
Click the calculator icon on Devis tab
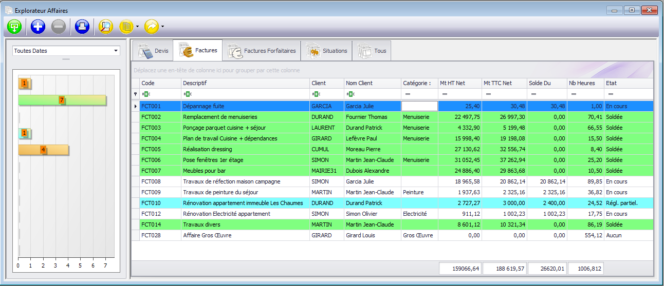(145, 51)
